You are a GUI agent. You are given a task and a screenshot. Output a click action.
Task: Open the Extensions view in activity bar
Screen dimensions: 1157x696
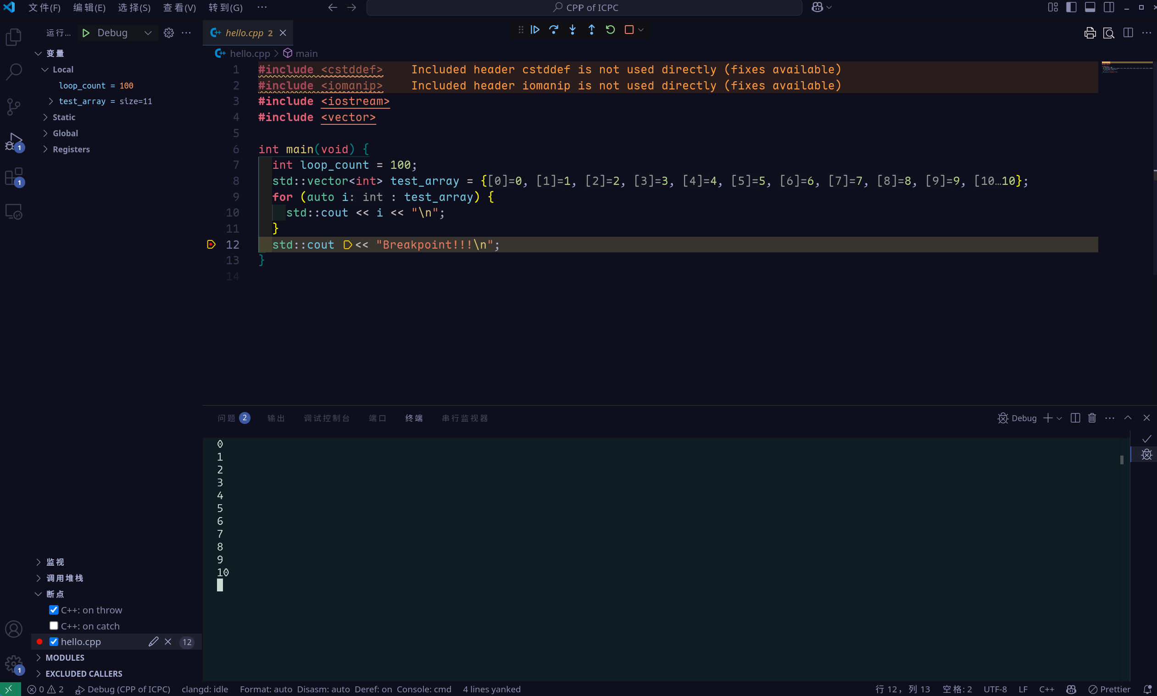pyautogui.click(x=14, y=177)
